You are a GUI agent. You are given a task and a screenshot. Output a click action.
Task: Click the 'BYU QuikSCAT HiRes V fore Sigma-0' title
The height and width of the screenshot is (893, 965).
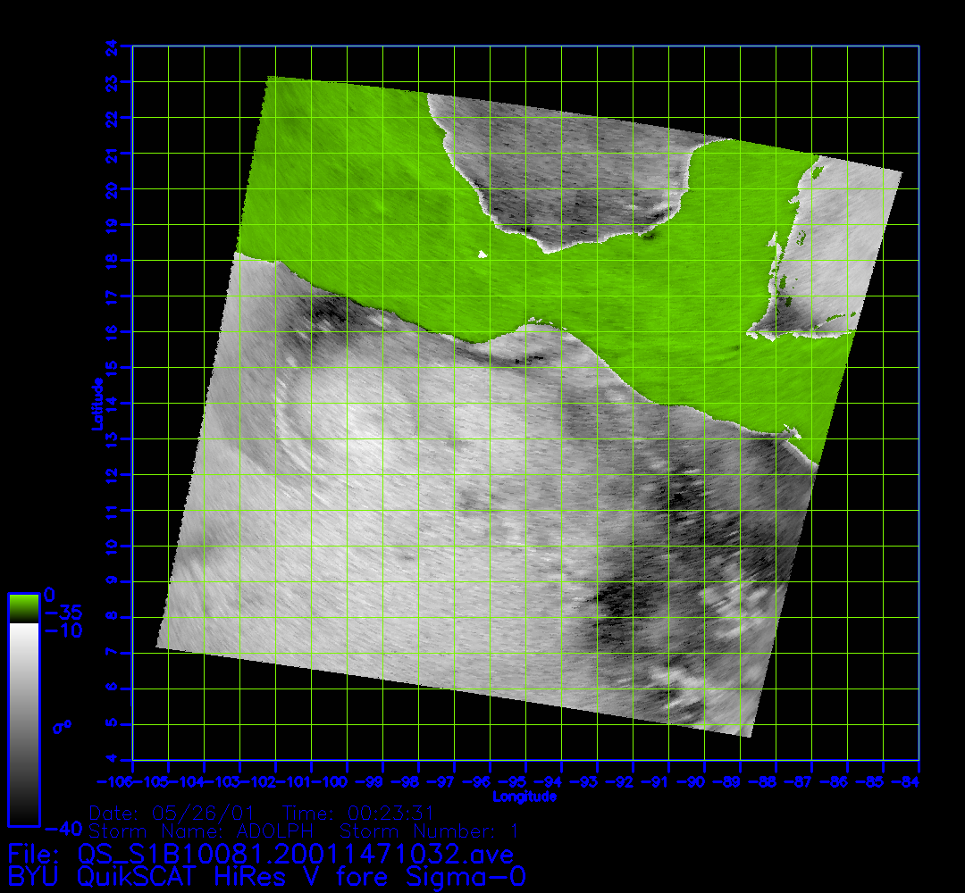point(266,876)
